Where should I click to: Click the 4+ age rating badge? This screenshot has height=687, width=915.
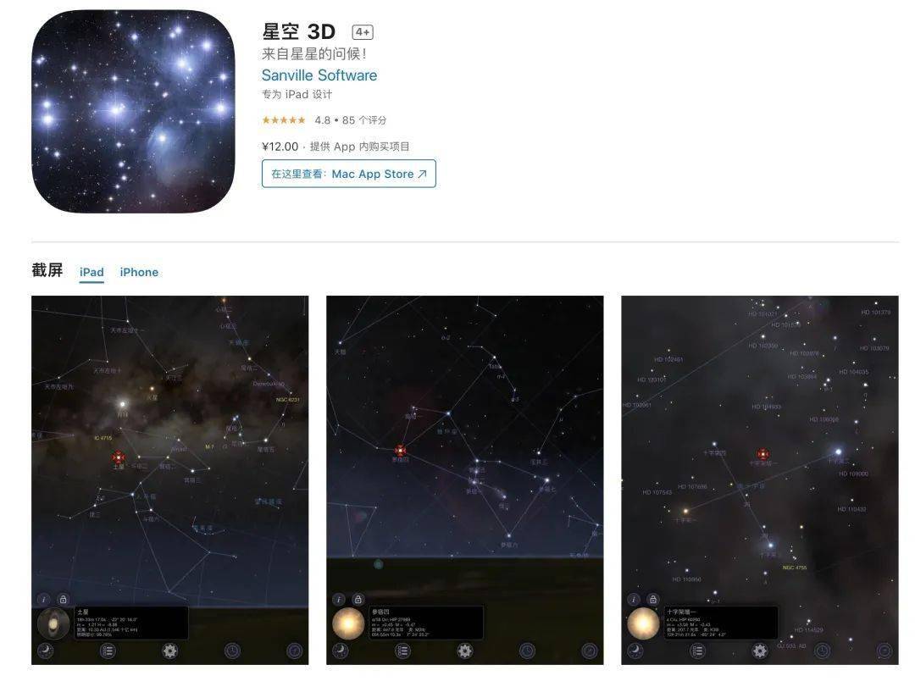(x=363, y=32)
